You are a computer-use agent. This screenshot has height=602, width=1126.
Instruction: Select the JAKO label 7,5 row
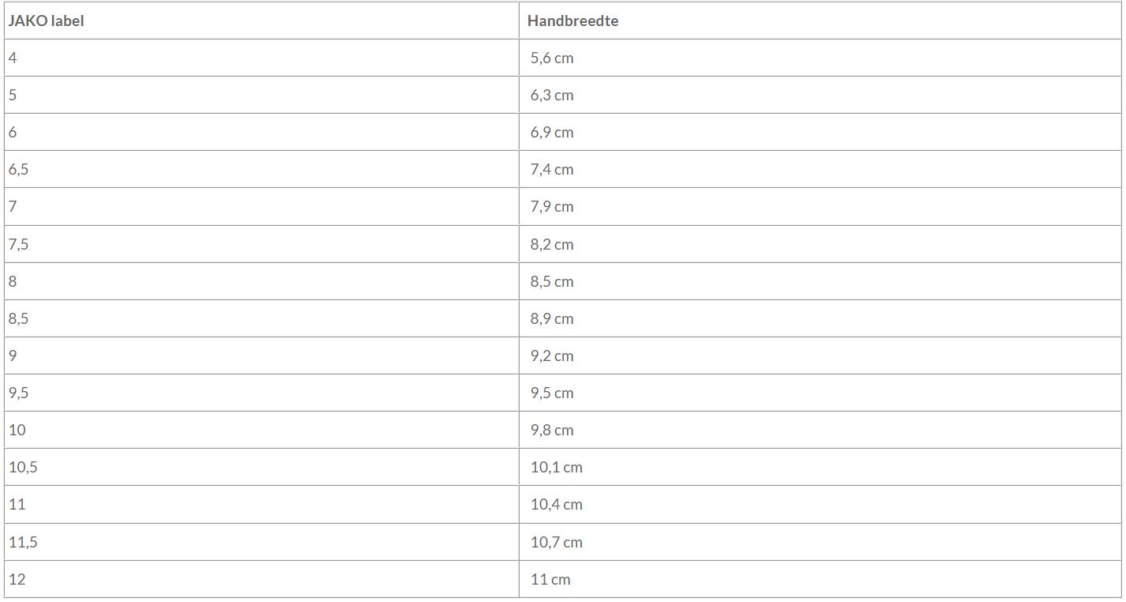(x=19, y=244)
